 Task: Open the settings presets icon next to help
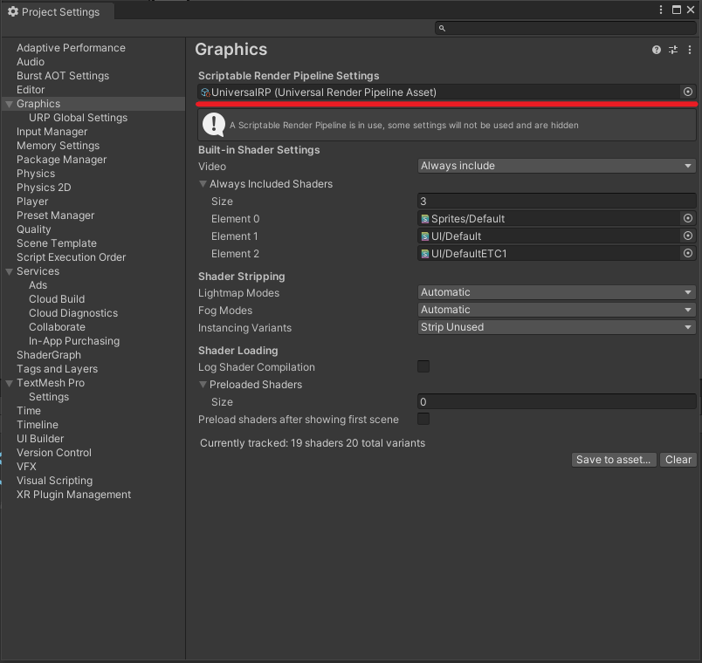673,49
